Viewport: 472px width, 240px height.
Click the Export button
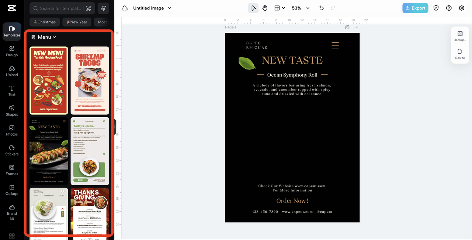pos(415,8)
